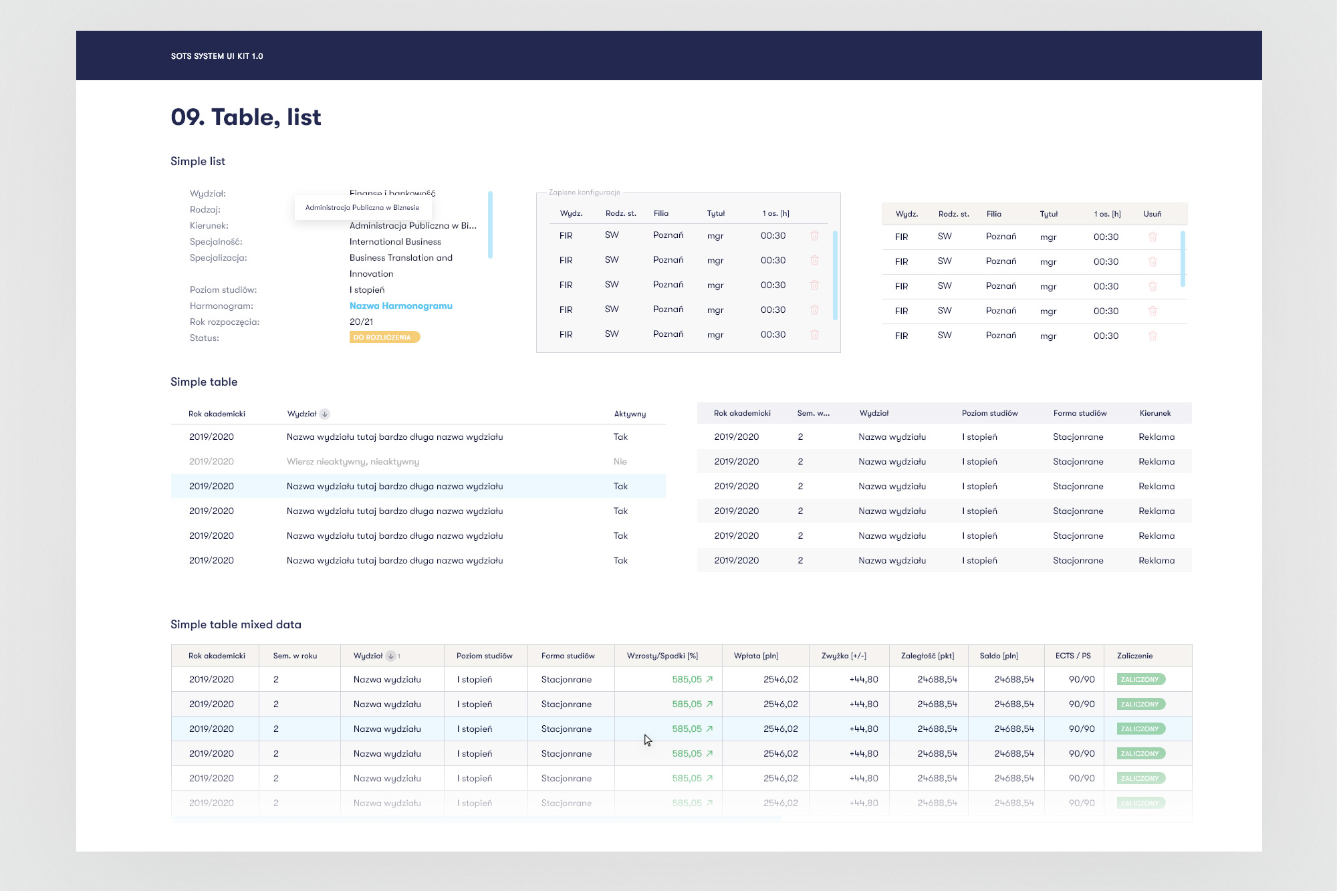This screenshot has width=1337, height=891.
Task: Click the scrollbar in Zapisne konfiguracje table
Action: [835, 274]
